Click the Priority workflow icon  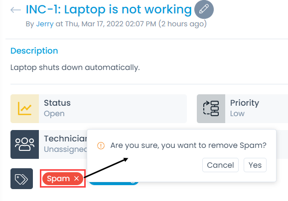(x=211, y=109)
